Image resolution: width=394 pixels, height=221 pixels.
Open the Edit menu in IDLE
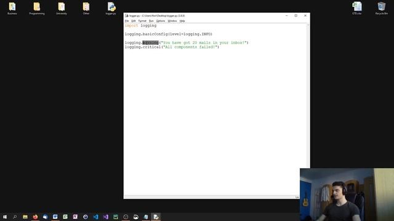click(x=134, y=21)
